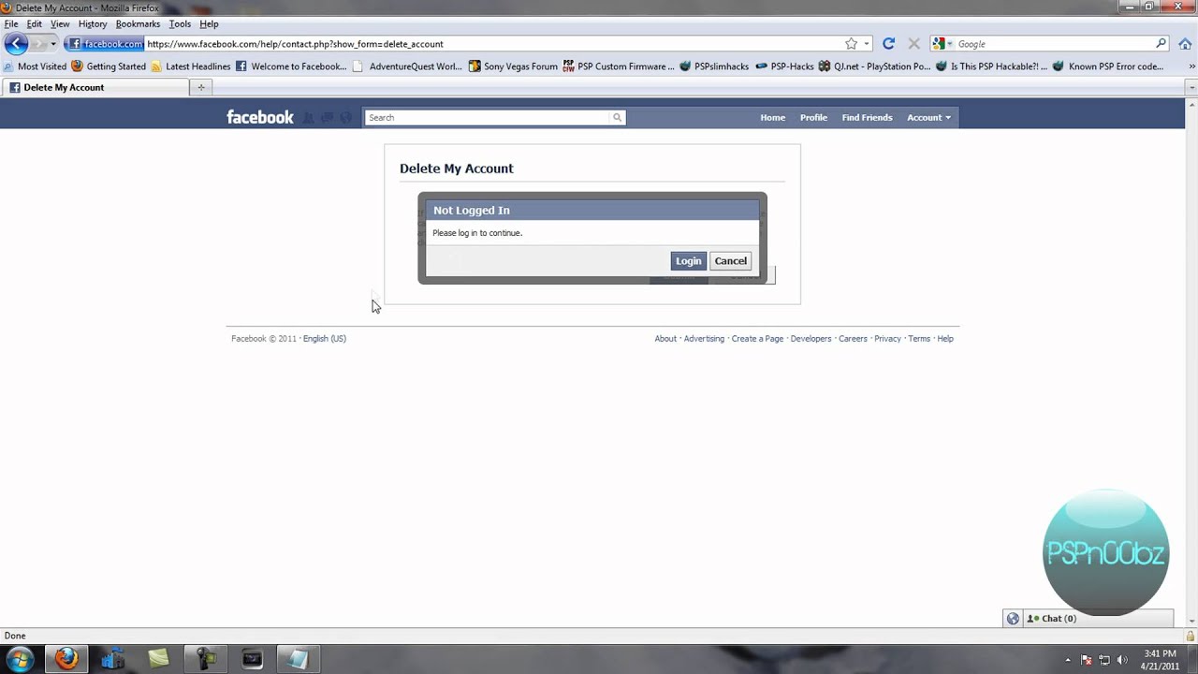Viewport: 1198px width, 674px height.
Task: Click the Google search box in toolbar
Action: 1055,44
